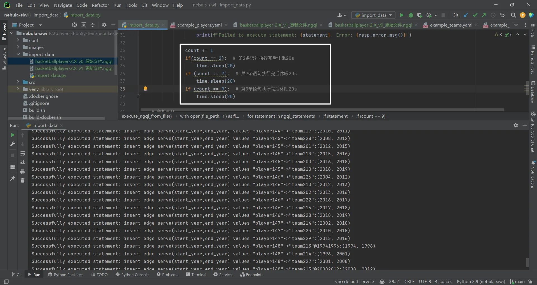
Task: Update project with Git blue arrow
Action: pyautogui.click(x=466, y=15)
